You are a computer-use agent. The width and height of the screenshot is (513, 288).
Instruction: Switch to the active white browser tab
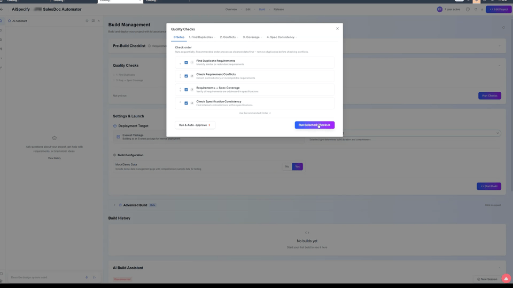pyautogui.click(x=120, y=1)
